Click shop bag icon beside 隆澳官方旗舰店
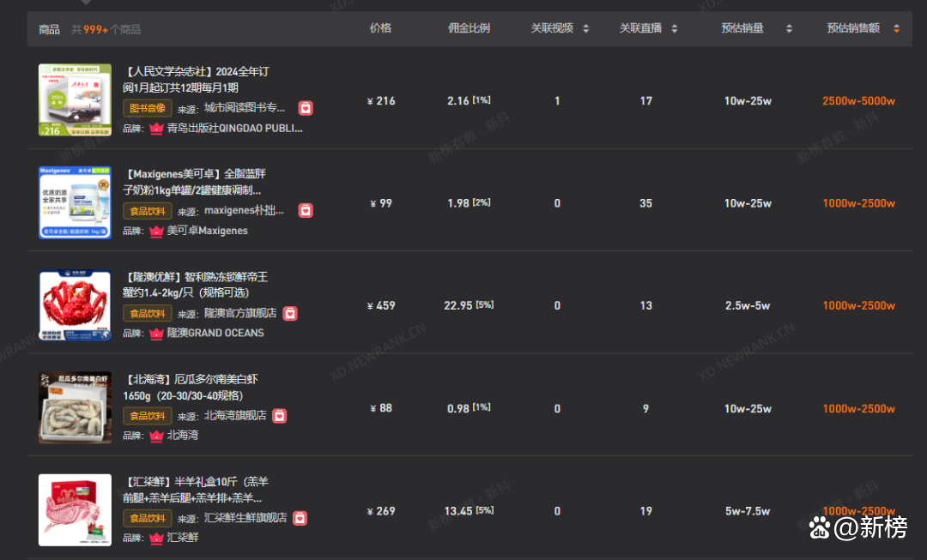The height and width of the screenshot is (560, 927). (x=290, y=313)
